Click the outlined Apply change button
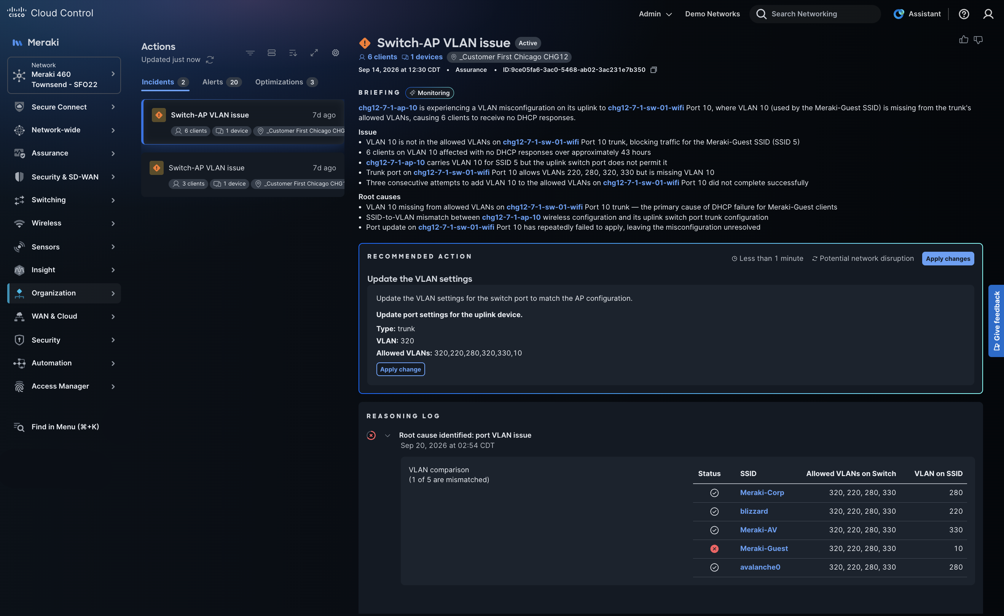The height and width of the screenshot is (616, 1004). pyautogui.click(x=400, y=370)
